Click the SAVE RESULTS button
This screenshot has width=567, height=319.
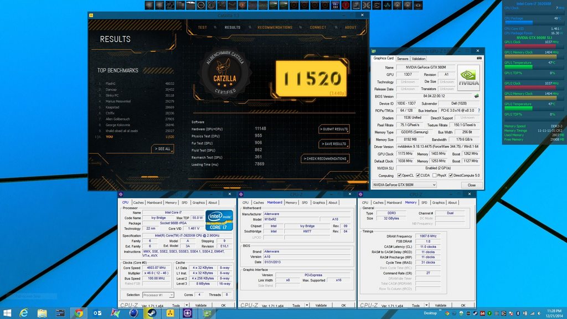point(334,144)
